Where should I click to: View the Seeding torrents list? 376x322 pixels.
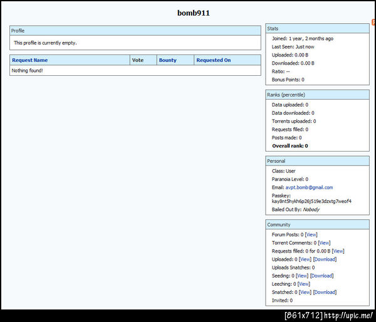point(302,276)
